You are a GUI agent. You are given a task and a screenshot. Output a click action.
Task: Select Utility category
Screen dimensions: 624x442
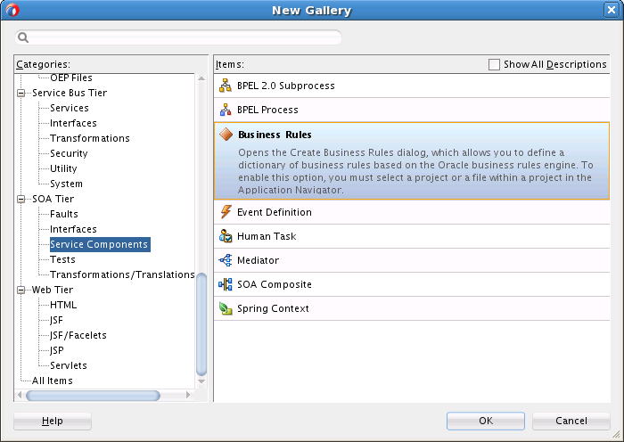[63, 168]
